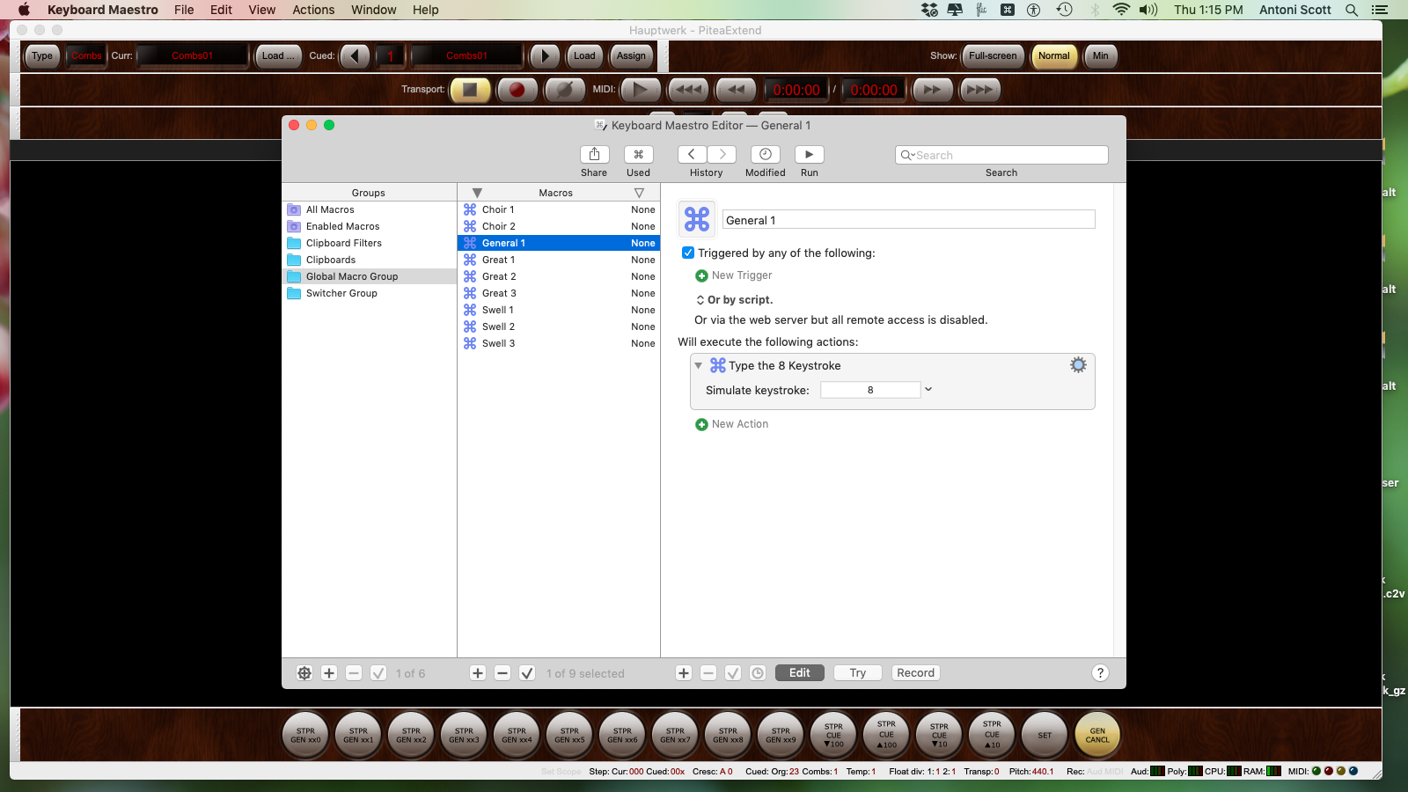Stop transport in Hauptwerk window

pyautogui.click(x=470, y=90)
